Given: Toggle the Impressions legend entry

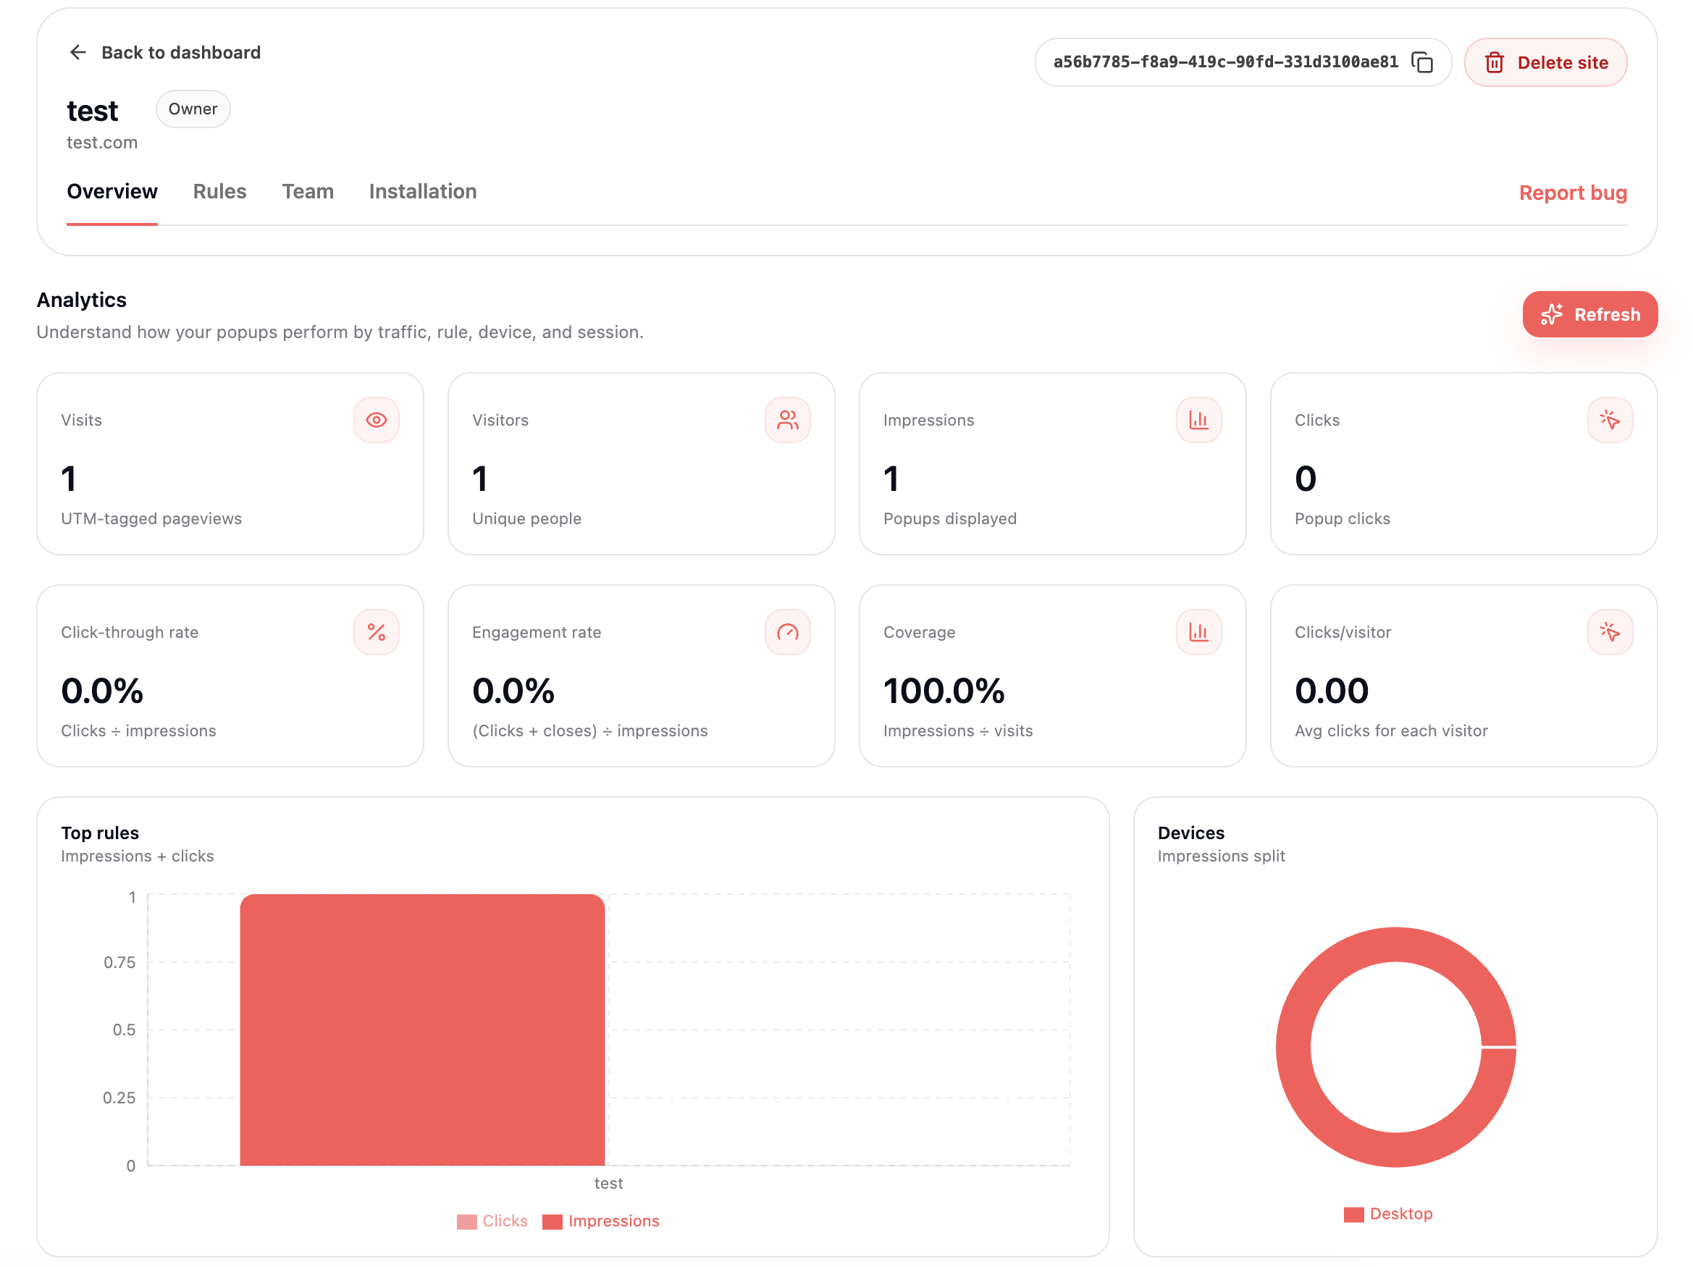Looking at the screenshot, I should point(602,1221).
